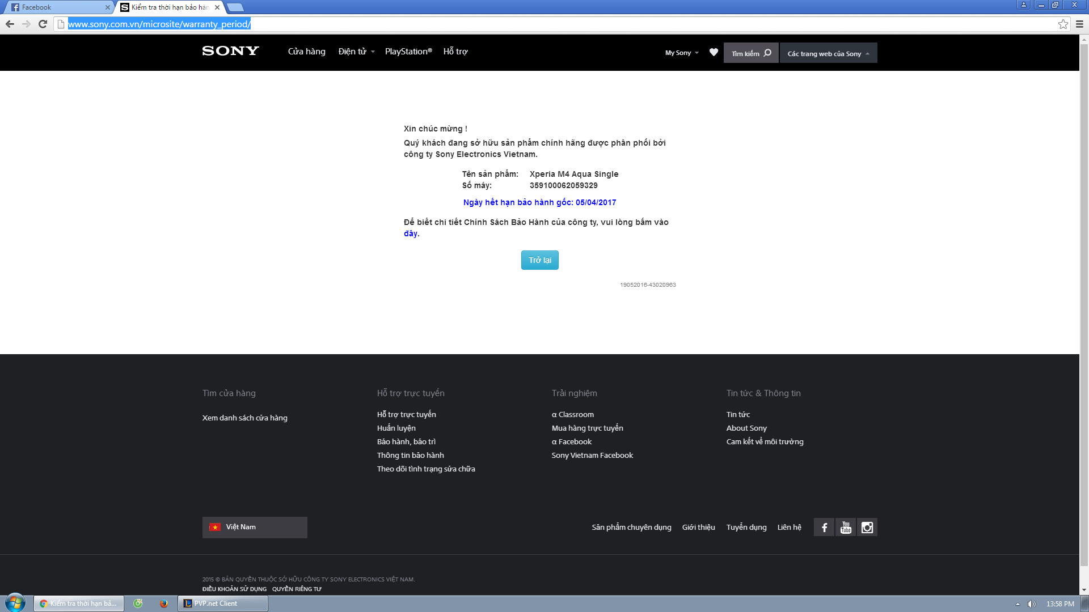
Task: Open Tuyển dụng footer link
Action: 746,527
